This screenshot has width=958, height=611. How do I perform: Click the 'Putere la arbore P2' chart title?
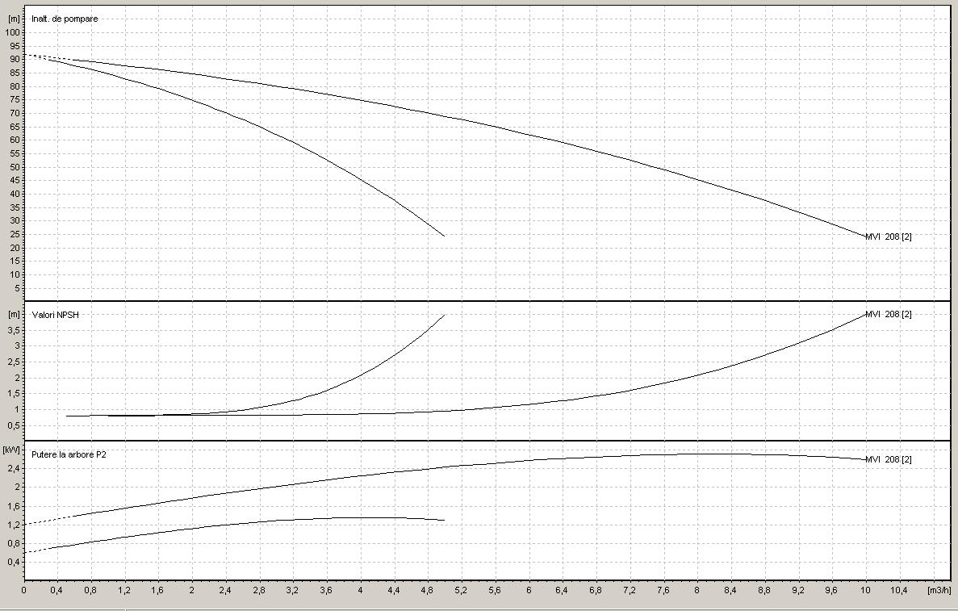pos(69,454)
